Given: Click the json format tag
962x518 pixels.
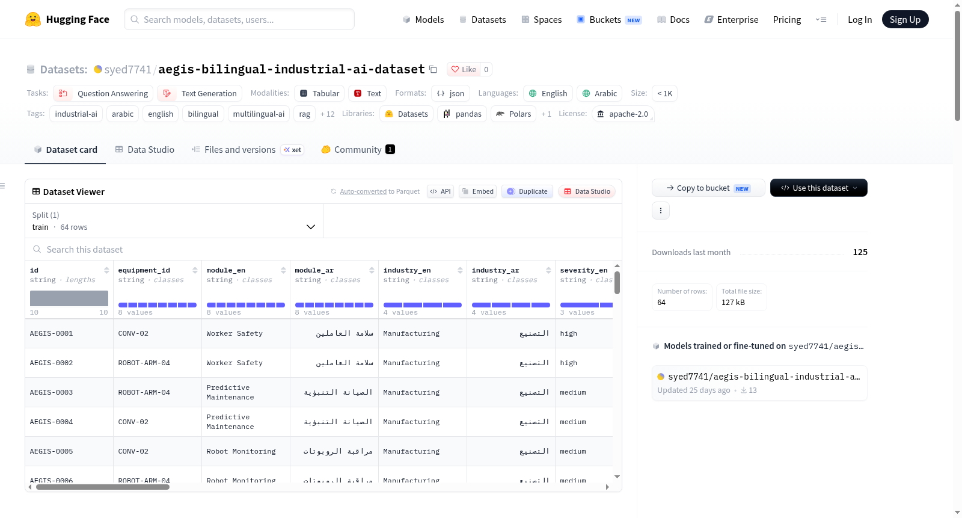Looking at the screenshot, I should pos(450,93).
